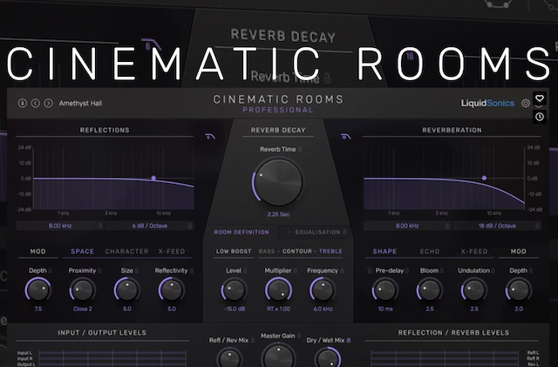Toggle lock beside Proximity label
This screenshot has width=558, height=367.
click(x=99, y=270)
